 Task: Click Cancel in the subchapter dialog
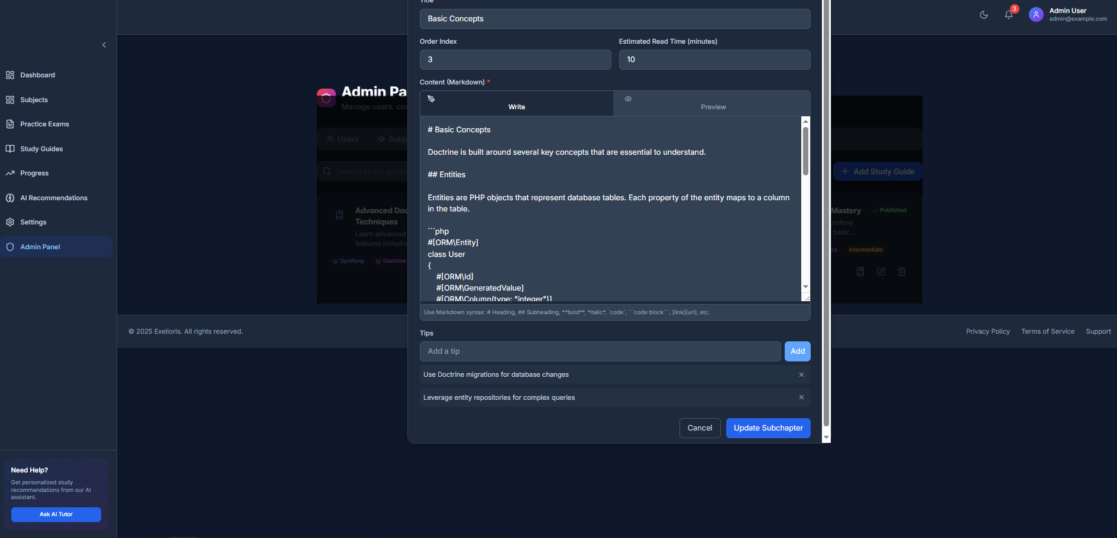click(x=700, y=428)
